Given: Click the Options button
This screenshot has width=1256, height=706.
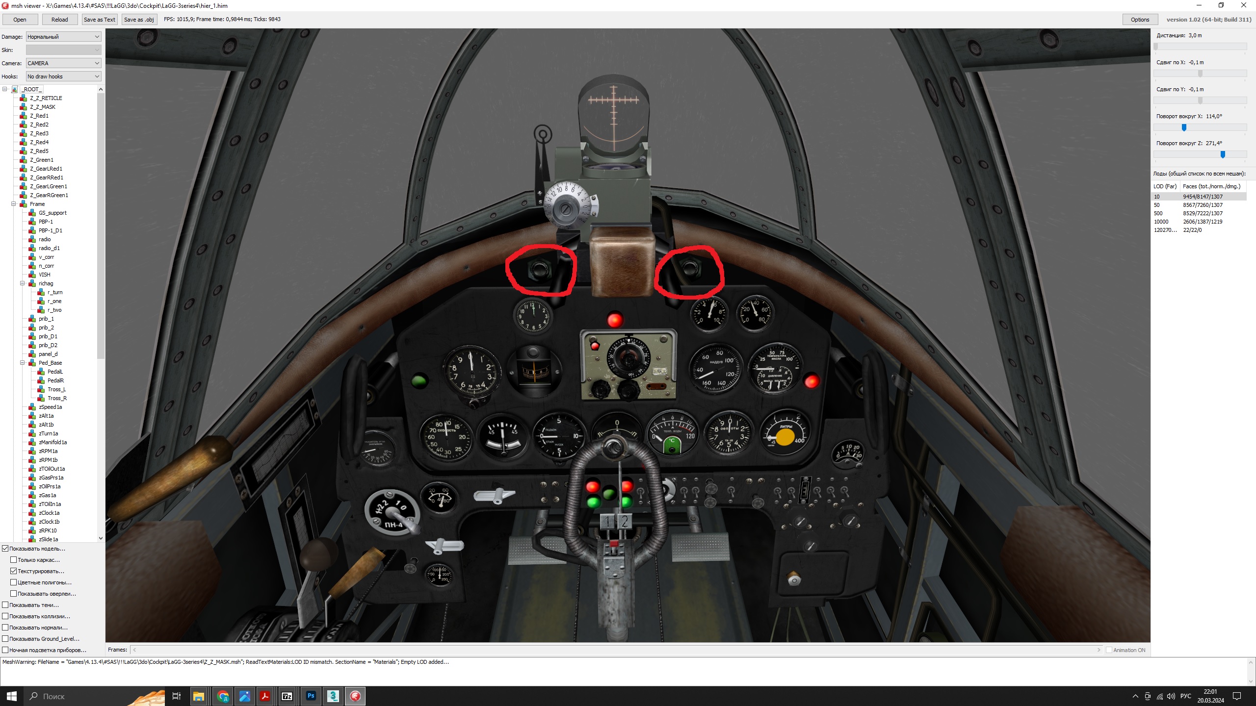Looking at the screenshot, I should (x=1140, y=20).
